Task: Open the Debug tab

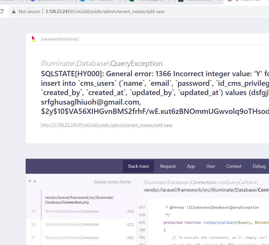Action: point(259,166)
